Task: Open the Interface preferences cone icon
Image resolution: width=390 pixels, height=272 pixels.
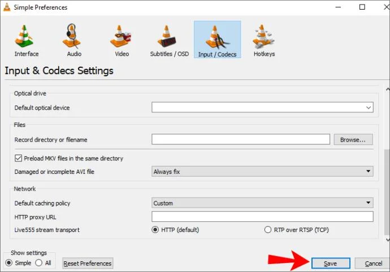Action: [x=24, y=37]
